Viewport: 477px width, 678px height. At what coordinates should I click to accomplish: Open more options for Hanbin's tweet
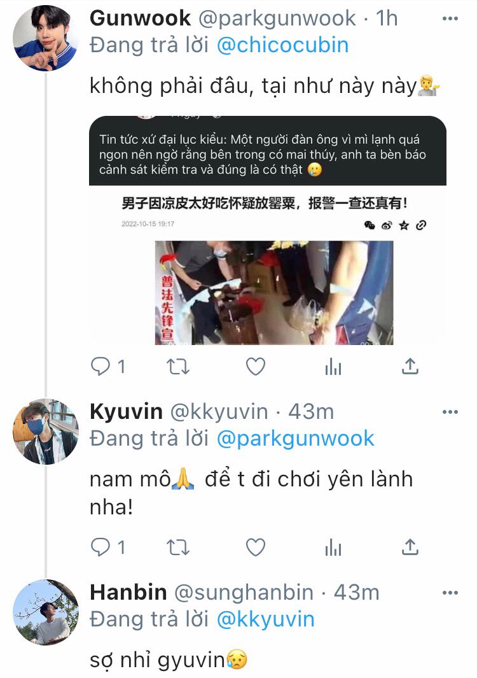tap(450, 593)
